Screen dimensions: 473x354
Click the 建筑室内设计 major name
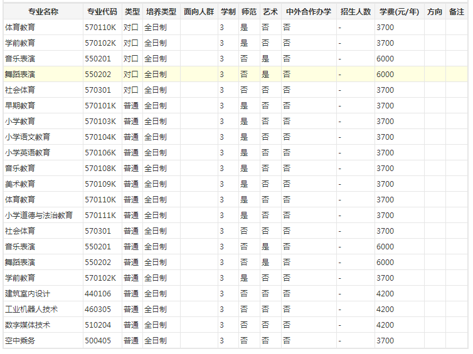28,294
